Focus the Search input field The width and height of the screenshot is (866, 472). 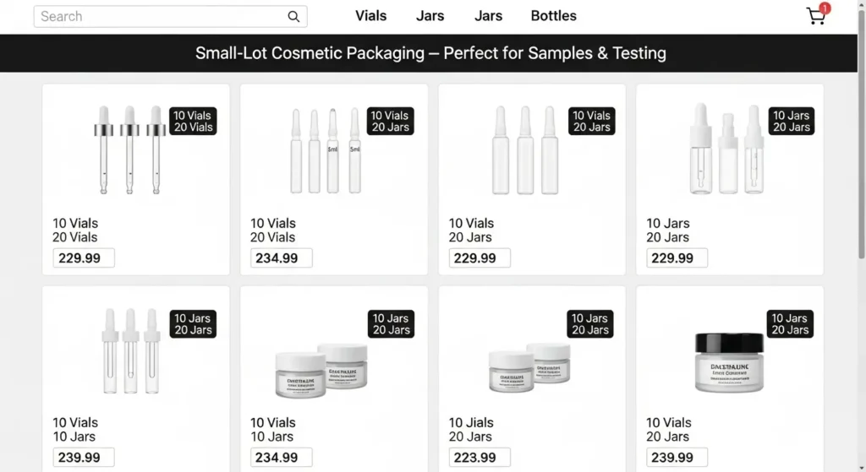pos(161,17)
